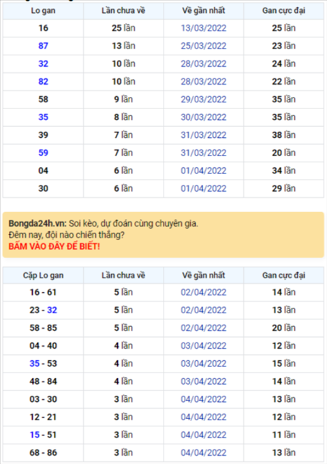Click Lo gan number 30

tap(43, 188)
